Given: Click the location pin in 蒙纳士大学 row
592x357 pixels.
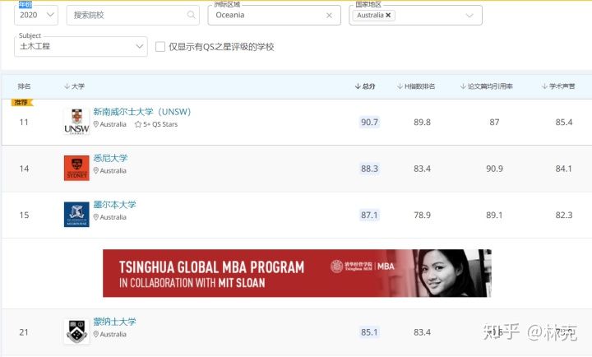Looking at the screenshot, I should coord(96,334).
